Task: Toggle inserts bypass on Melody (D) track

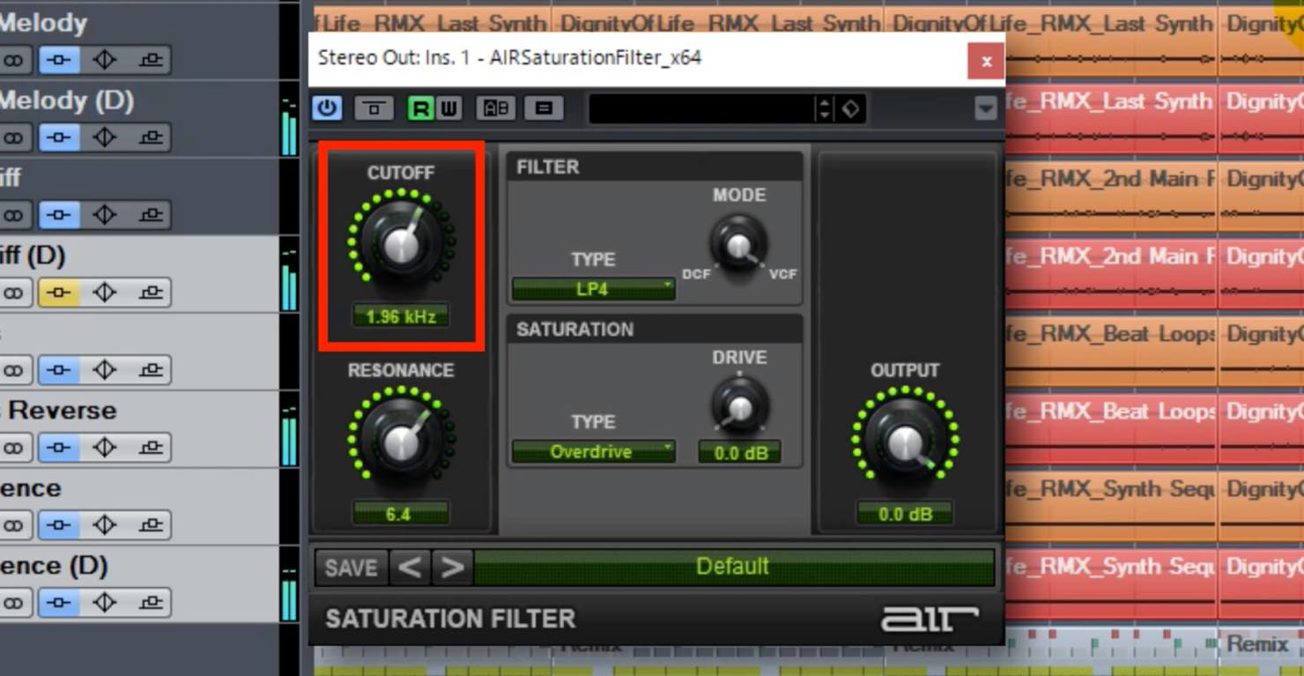Action: [59, 137]
